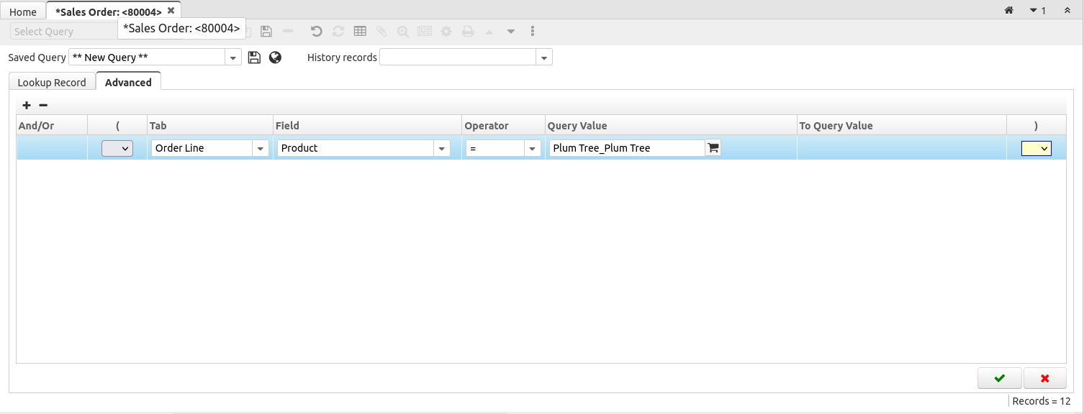Go to the Home tab
1084x414 pixels.
(x=23, y=12)
